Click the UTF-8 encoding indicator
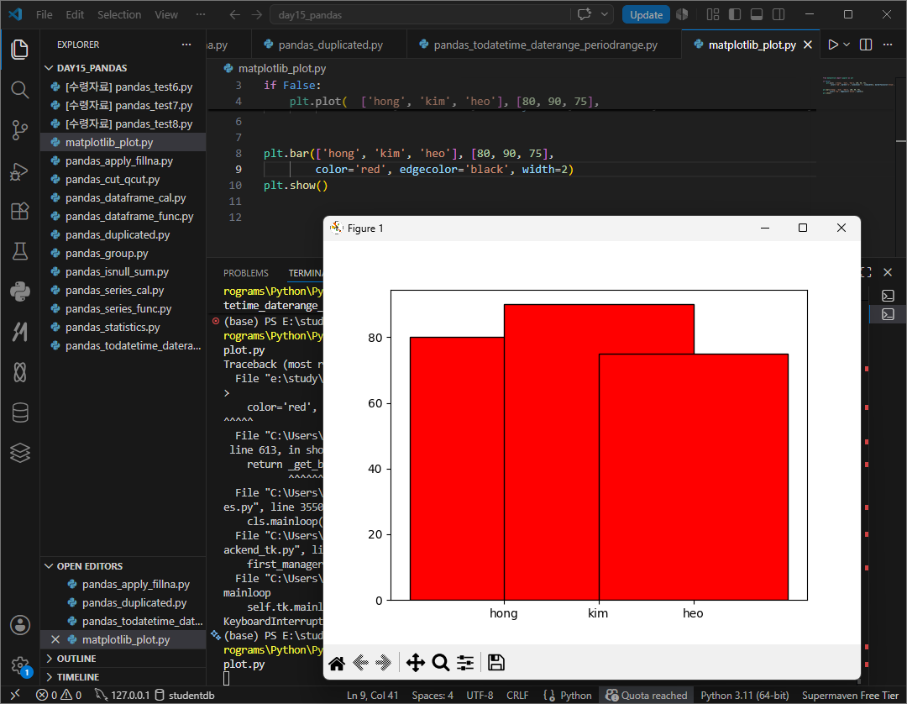 (x=480, y=695)
